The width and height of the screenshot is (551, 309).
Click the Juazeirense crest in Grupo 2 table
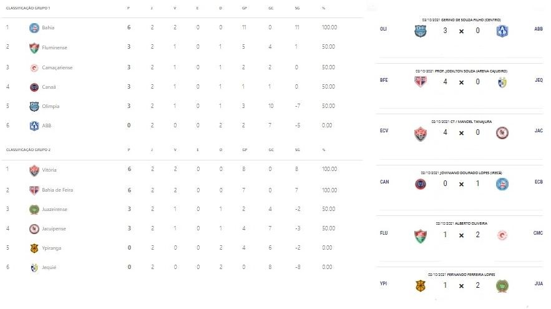34,210
